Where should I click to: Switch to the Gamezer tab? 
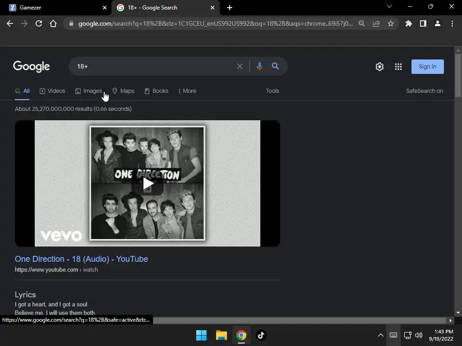pyautogui.click(x=55, y=8)
